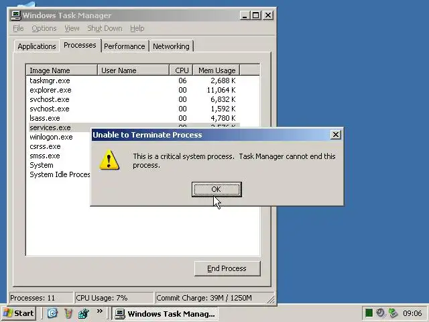Open the Start menu
The image size is (429, 322).
click(x=19, y=313)
